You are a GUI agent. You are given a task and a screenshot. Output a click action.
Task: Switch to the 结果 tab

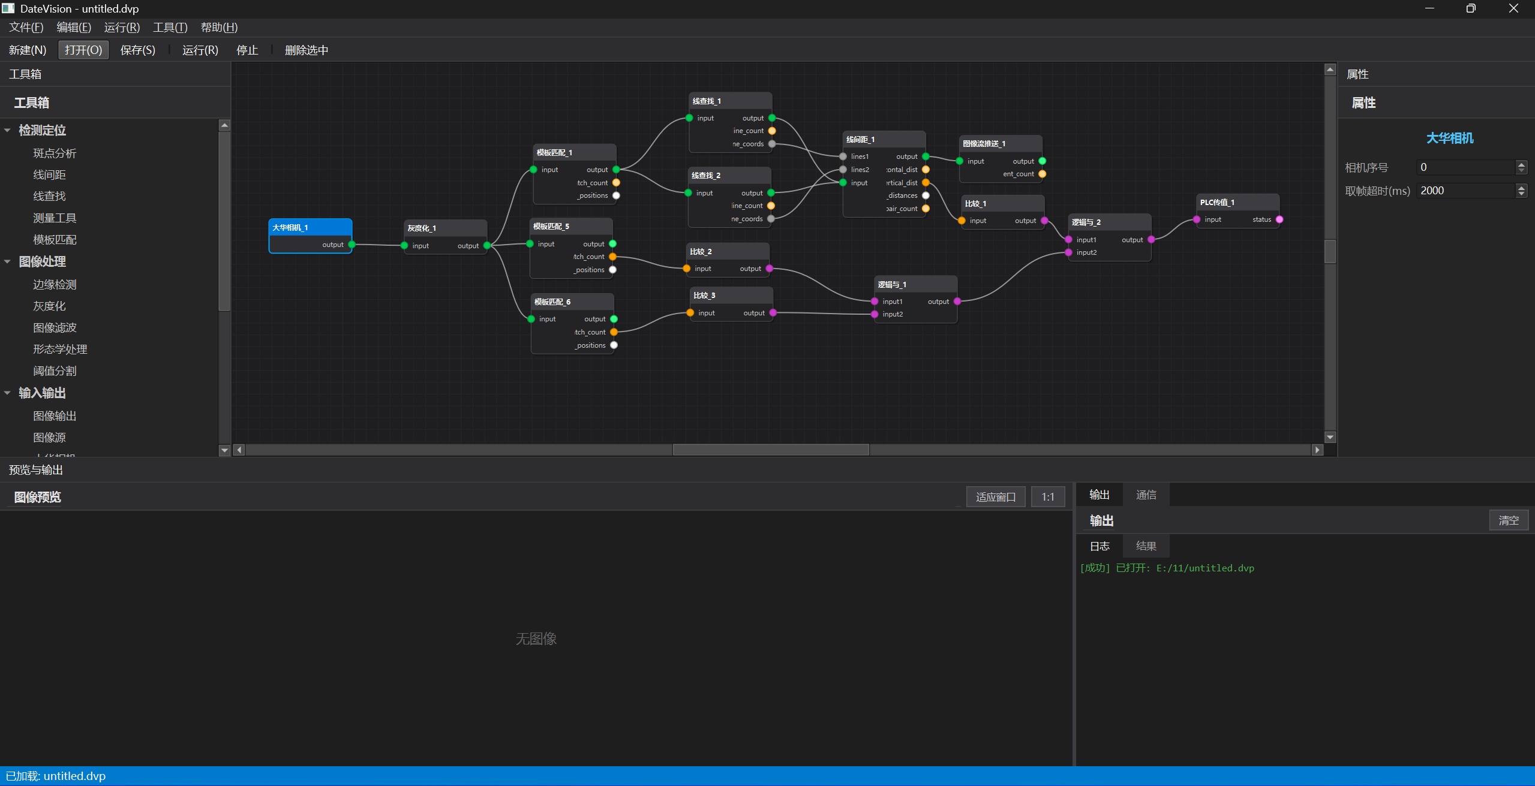[x=1146, y=546]
